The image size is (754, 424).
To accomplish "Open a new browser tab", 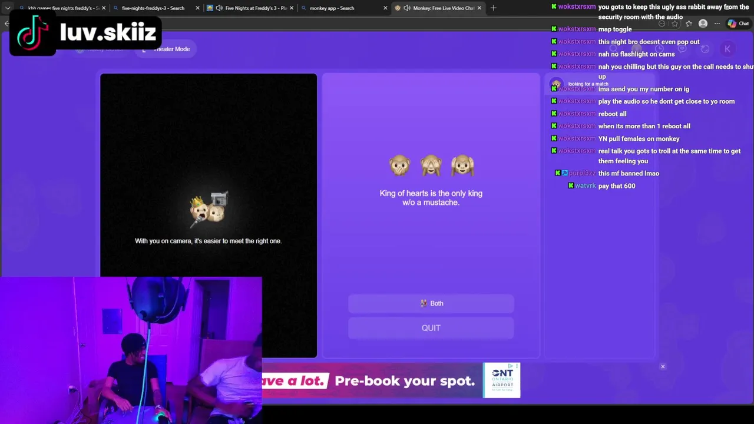I will pos(494,8).
